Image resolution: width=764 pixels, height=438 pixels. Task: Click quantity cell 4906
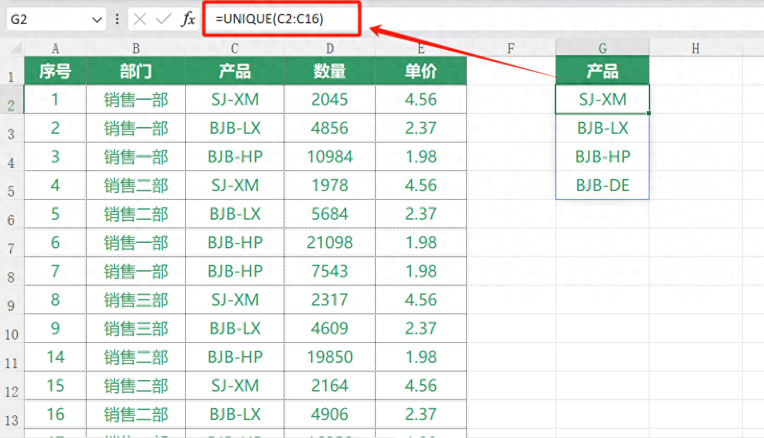(x=330, y=415)
